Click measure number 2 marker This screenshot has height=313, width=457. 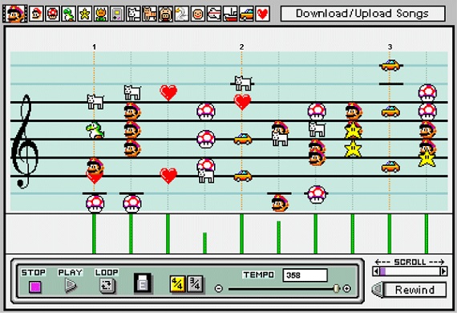pyautogui.click(x=241, y=47)
